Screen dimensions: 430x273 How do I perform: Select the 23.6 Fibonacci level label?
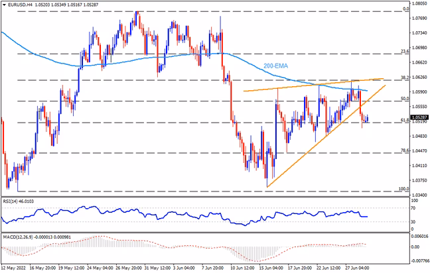[405, 51]
